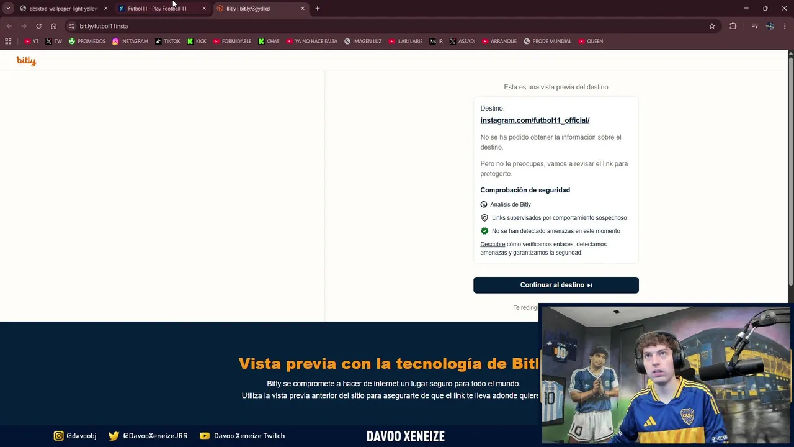Close the desktop-wallpaper tab
The width and height of the screenshot is (794, 447).
[105, 9]
